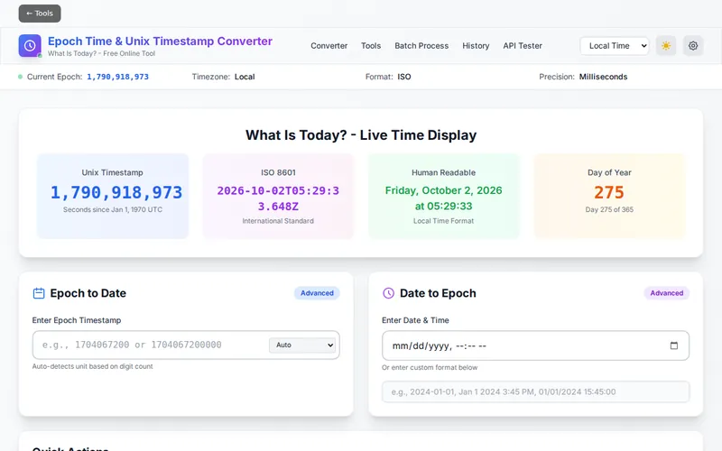Click the Day of Year number 275
The height and width of the screenshot is (451, 722).
pos(608,192)
